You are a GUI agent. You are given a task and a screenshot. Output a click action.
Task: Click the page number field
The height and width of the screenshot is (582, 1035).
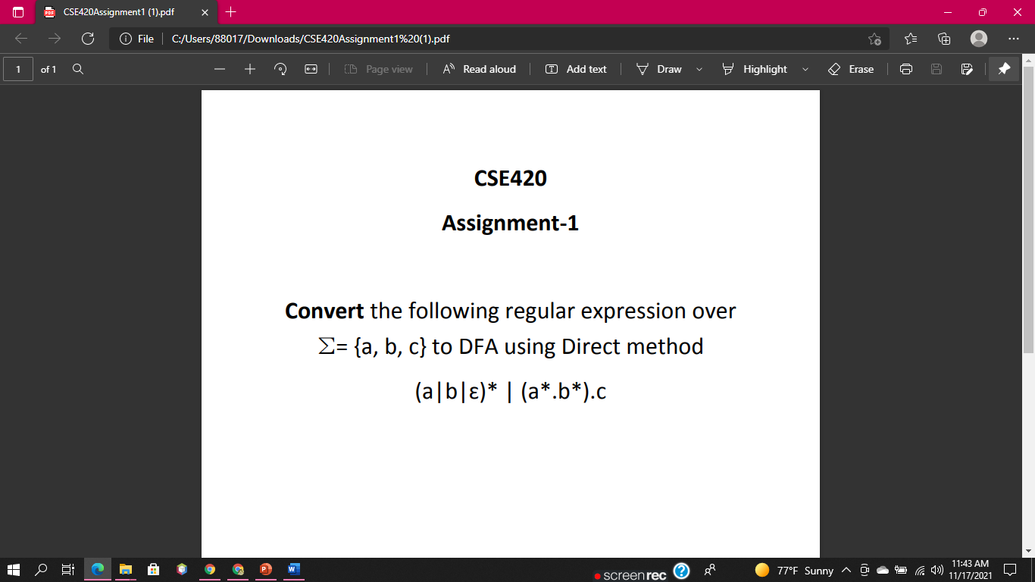click(18, 69)
